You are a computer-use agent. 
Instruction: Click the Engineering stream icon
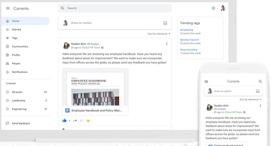tap(7, 109)
